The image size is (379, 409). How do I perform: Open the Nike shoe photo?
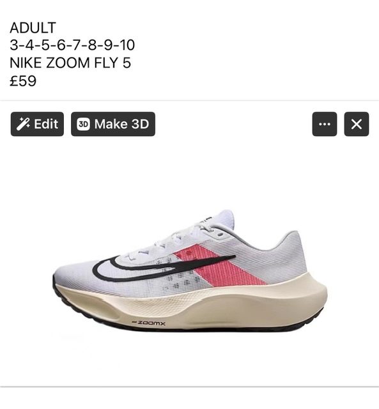(x=189, y=271)
